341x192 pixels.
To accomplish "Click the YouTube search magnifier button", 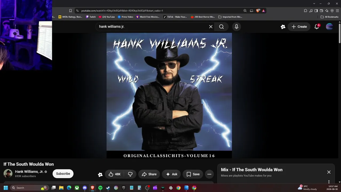I will point(221,27).
